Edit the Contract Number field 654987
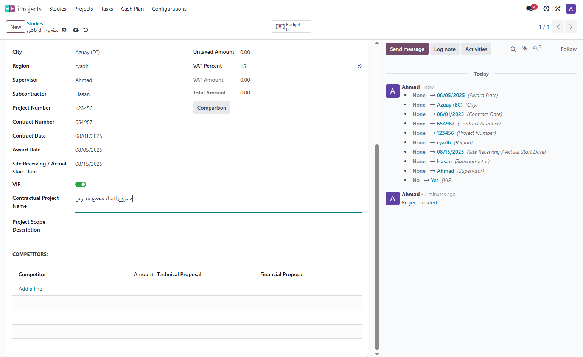Screen dimensions: 583x357 click(128, 122)
